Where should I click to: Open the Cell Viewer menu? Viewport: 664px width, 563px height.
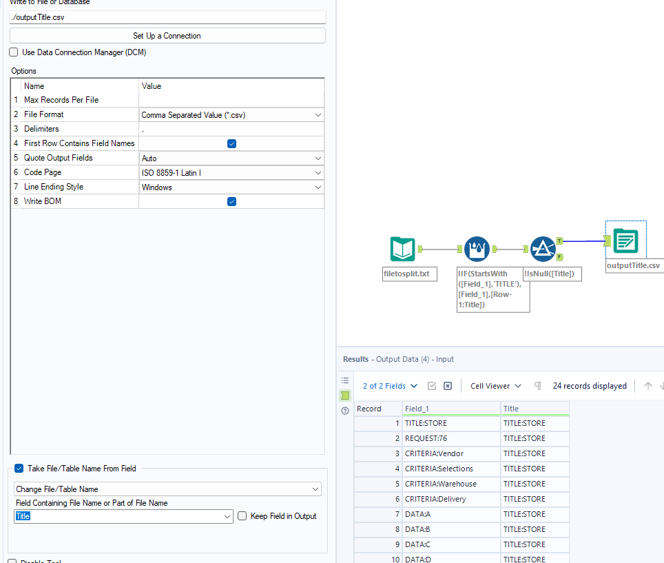pyautogui.click(x=496, y=386)
